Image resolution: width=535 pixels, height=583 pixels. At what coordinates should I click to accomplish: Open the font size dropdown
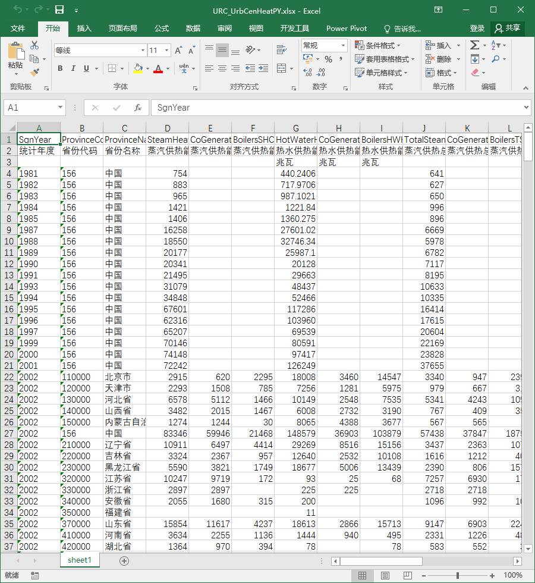point(167,50)
